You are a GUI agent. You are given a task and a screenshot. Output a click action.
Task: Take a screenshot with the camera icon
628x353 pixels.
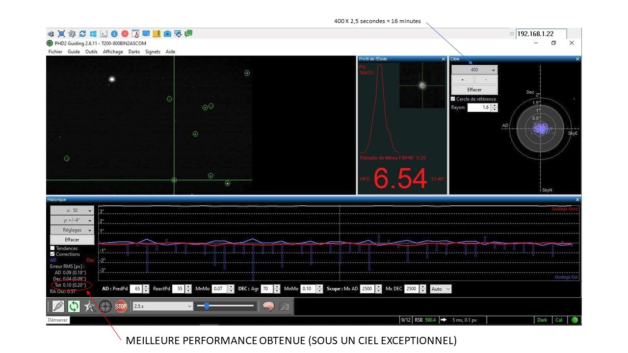coord(167,34)
